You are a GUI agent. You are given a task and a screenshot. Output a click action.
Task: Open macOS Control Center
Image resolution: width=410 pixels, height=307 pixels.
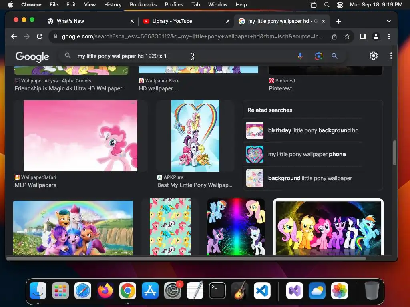(340, 5)
